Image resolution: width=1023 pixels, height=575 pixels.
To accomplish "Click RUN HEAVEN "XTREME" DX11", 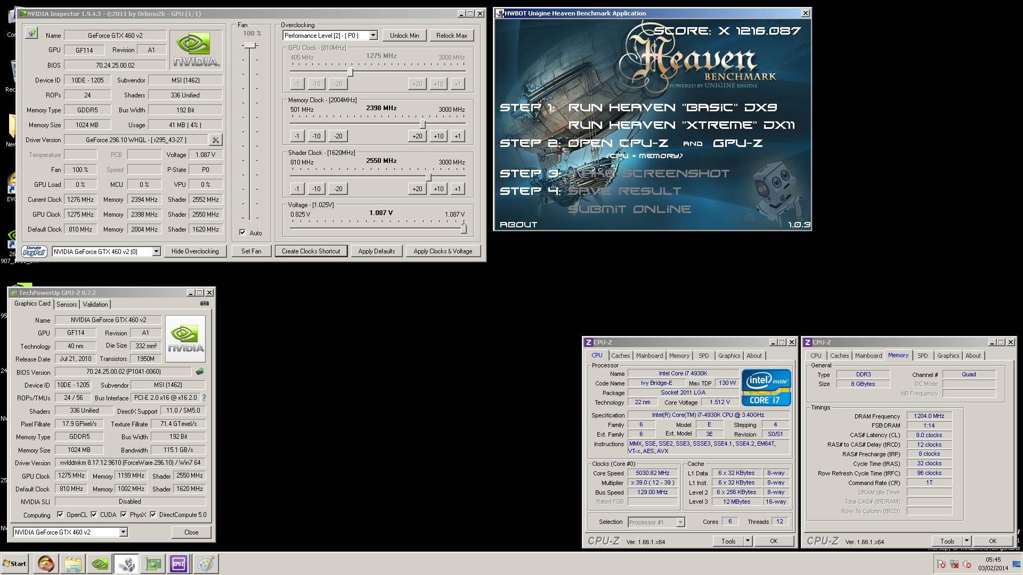I will [681, 125].
